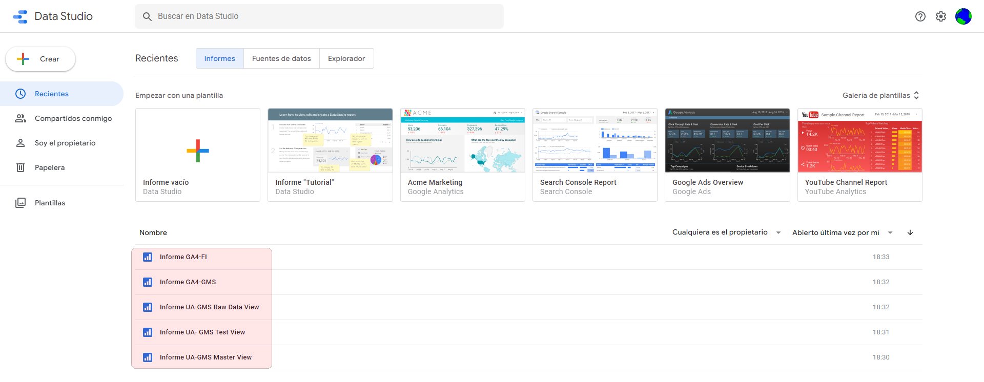
Task: Switch to the Informes tab
Action: pos(219,58)
